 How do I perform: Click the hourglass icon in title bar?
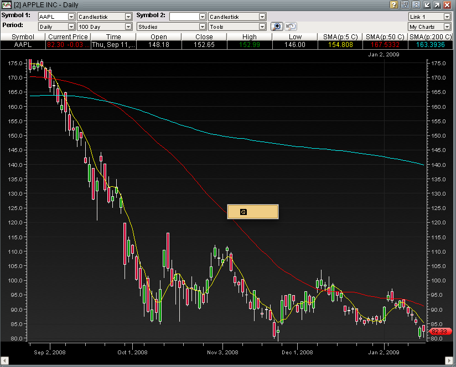pyautogui.click(x=416, y=5)
